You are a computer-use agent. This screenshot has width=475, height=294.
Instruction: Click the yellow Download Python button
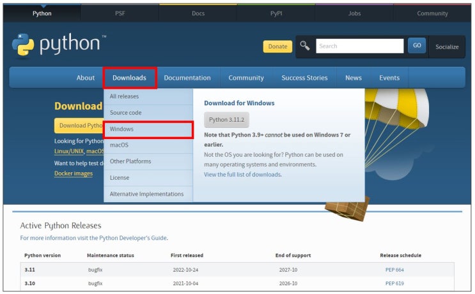click(x=79, y=126)
